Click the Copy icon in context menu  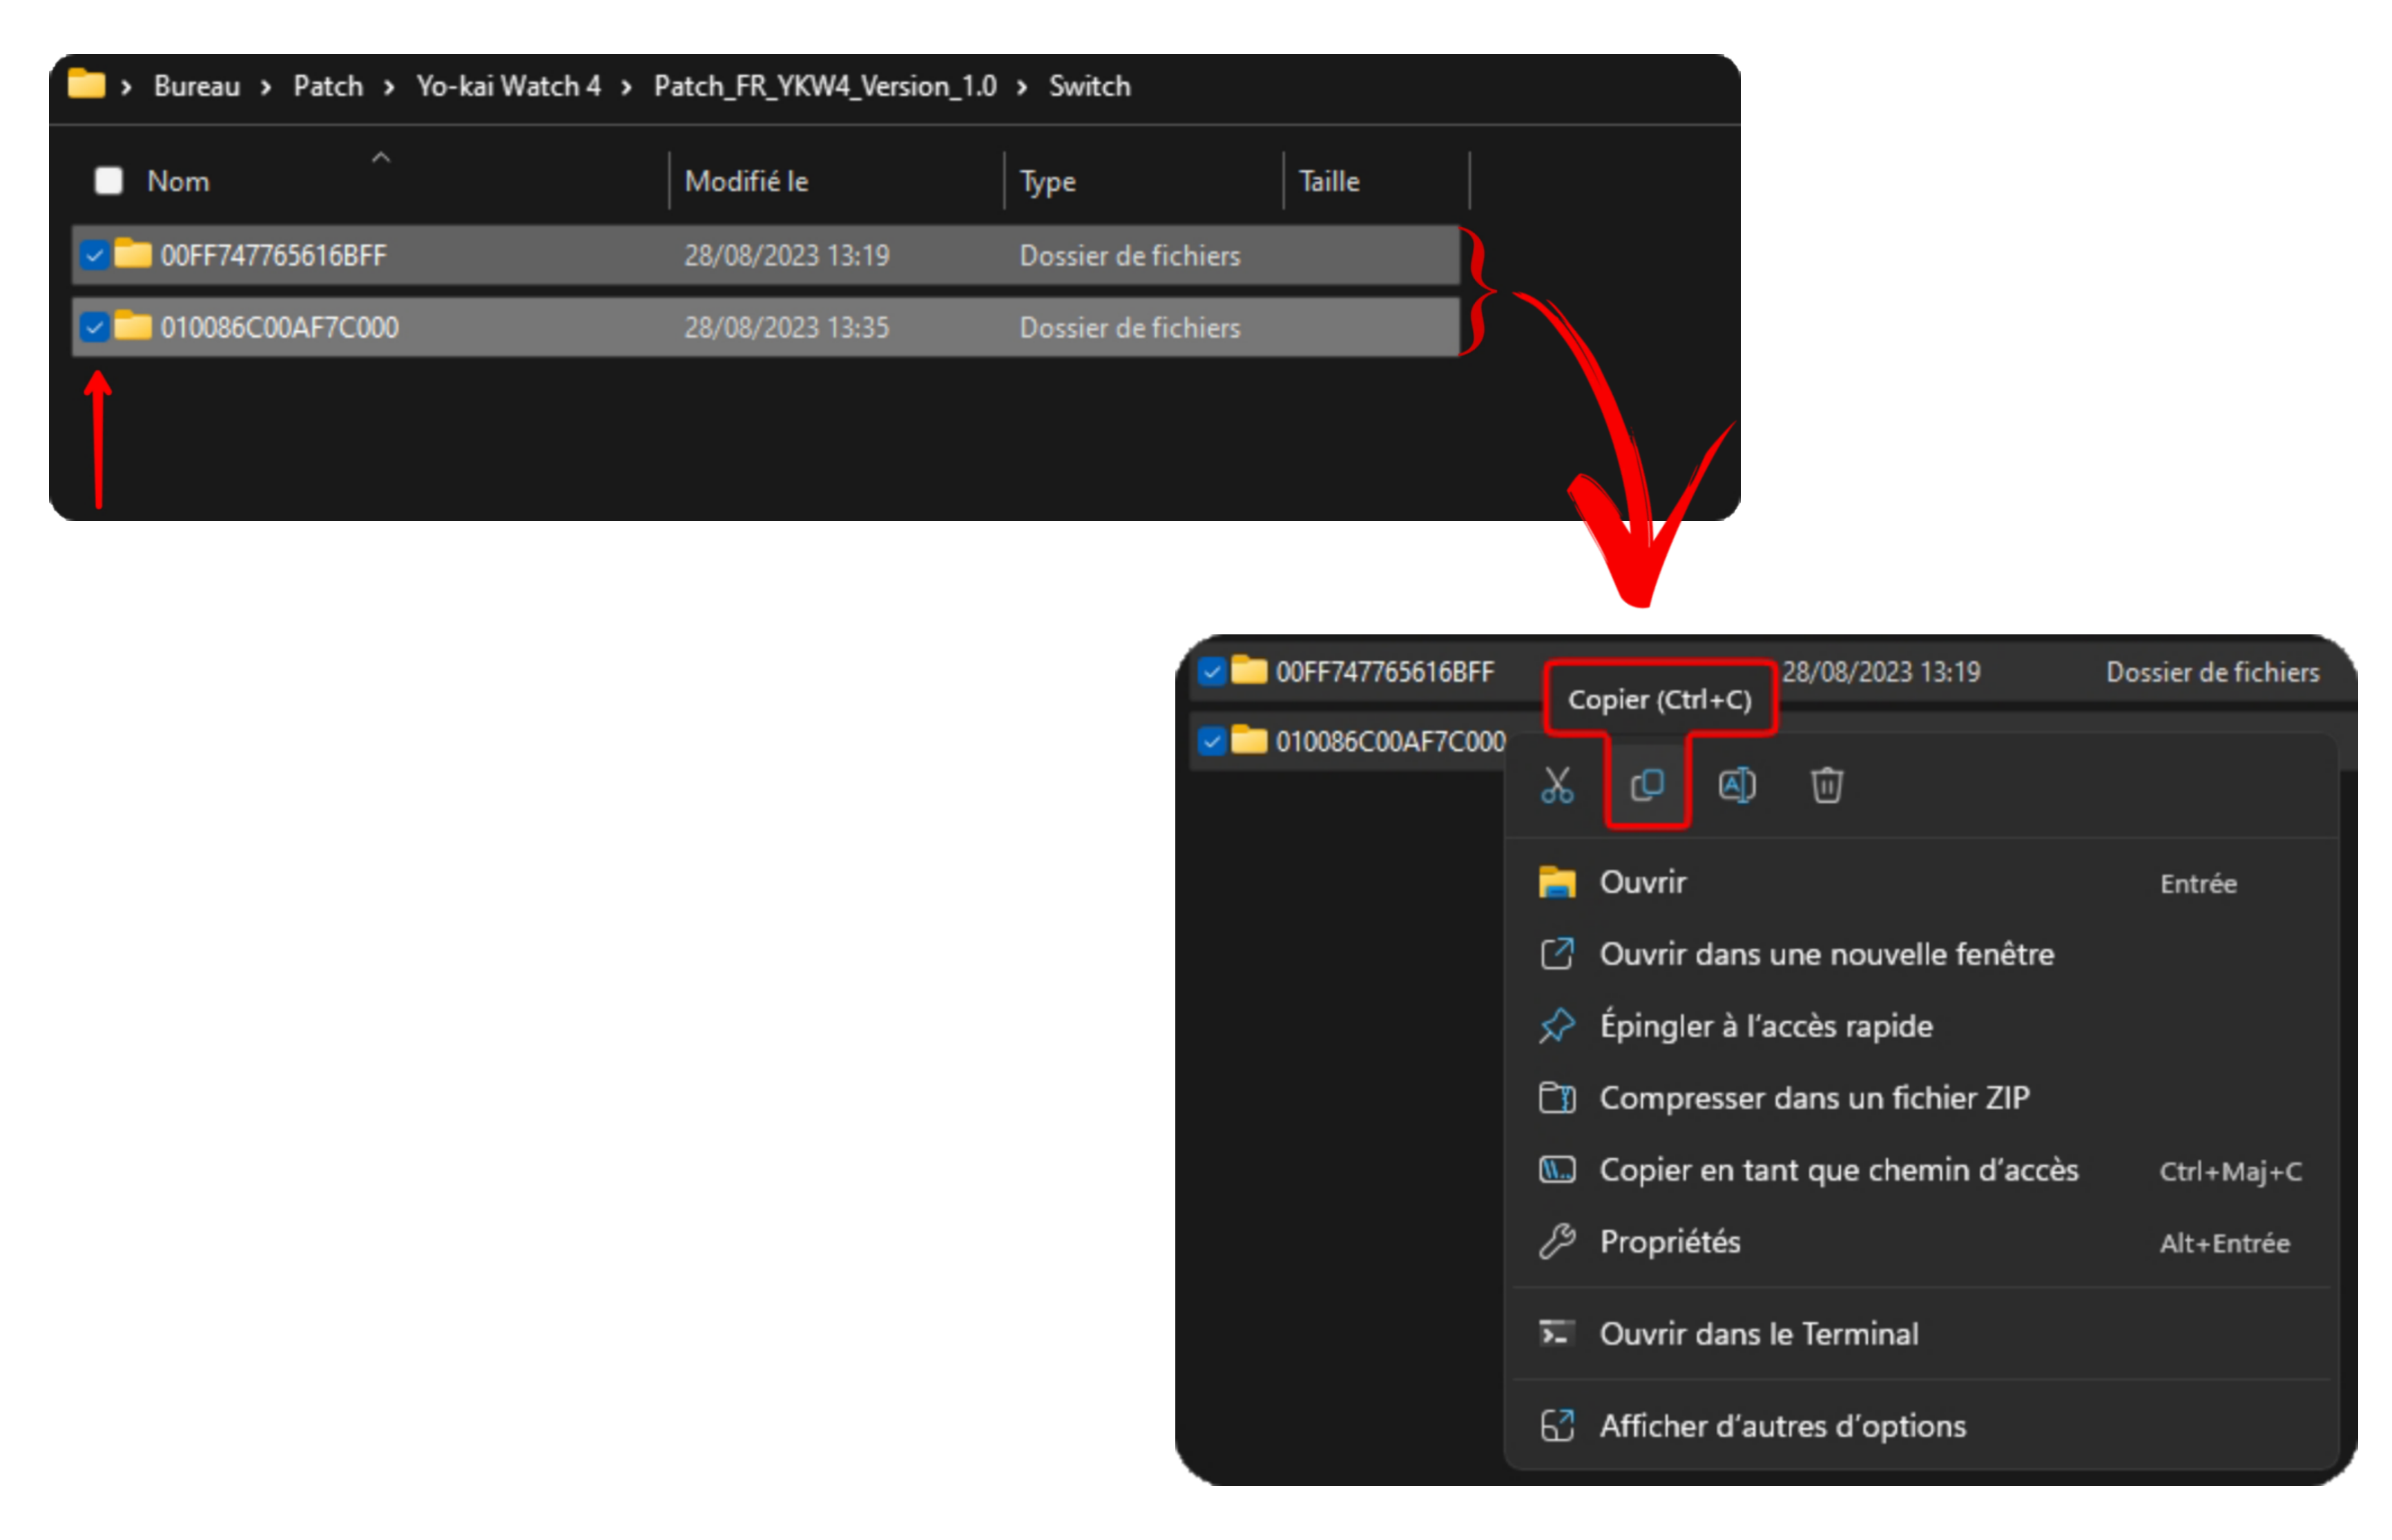coord(1647,785)
